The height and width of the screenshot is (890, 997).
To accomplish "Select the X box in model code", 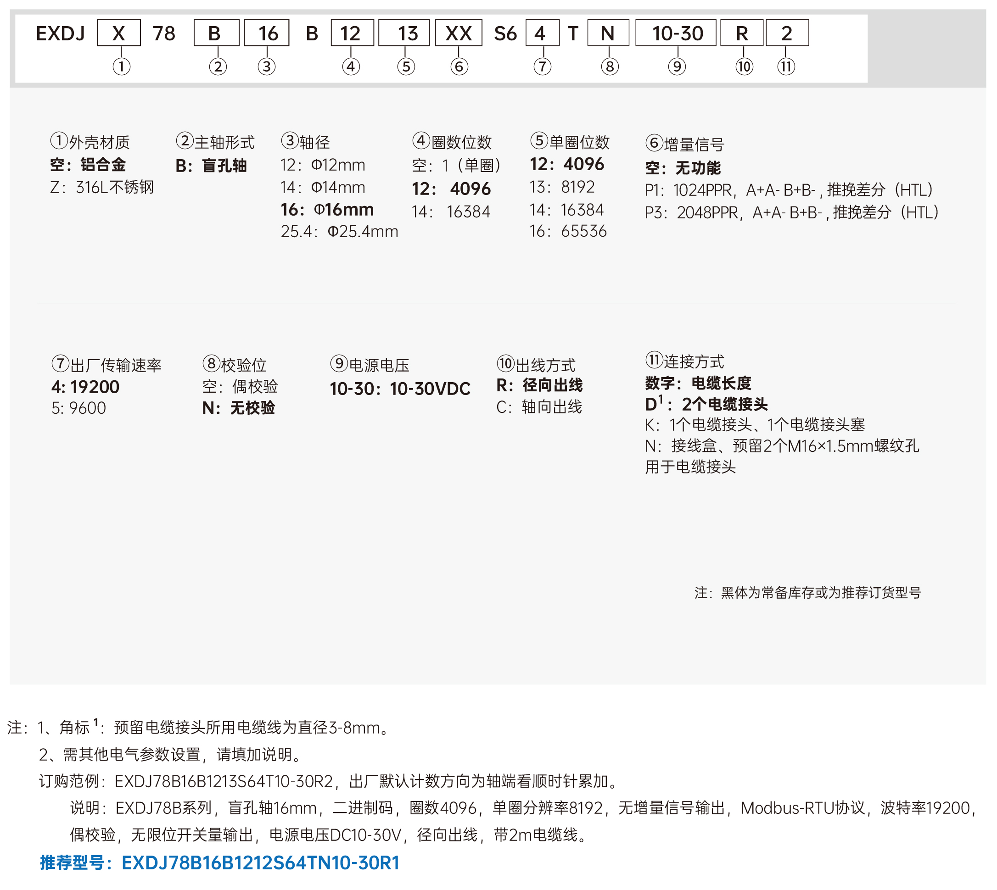I will (x=119, y=33).
